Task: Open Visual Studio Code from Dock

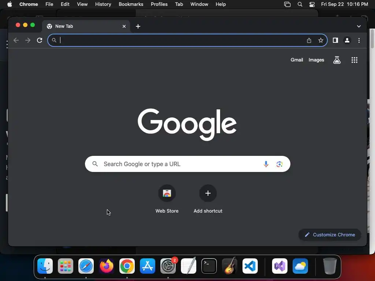Action: click(x=250, y=266)
